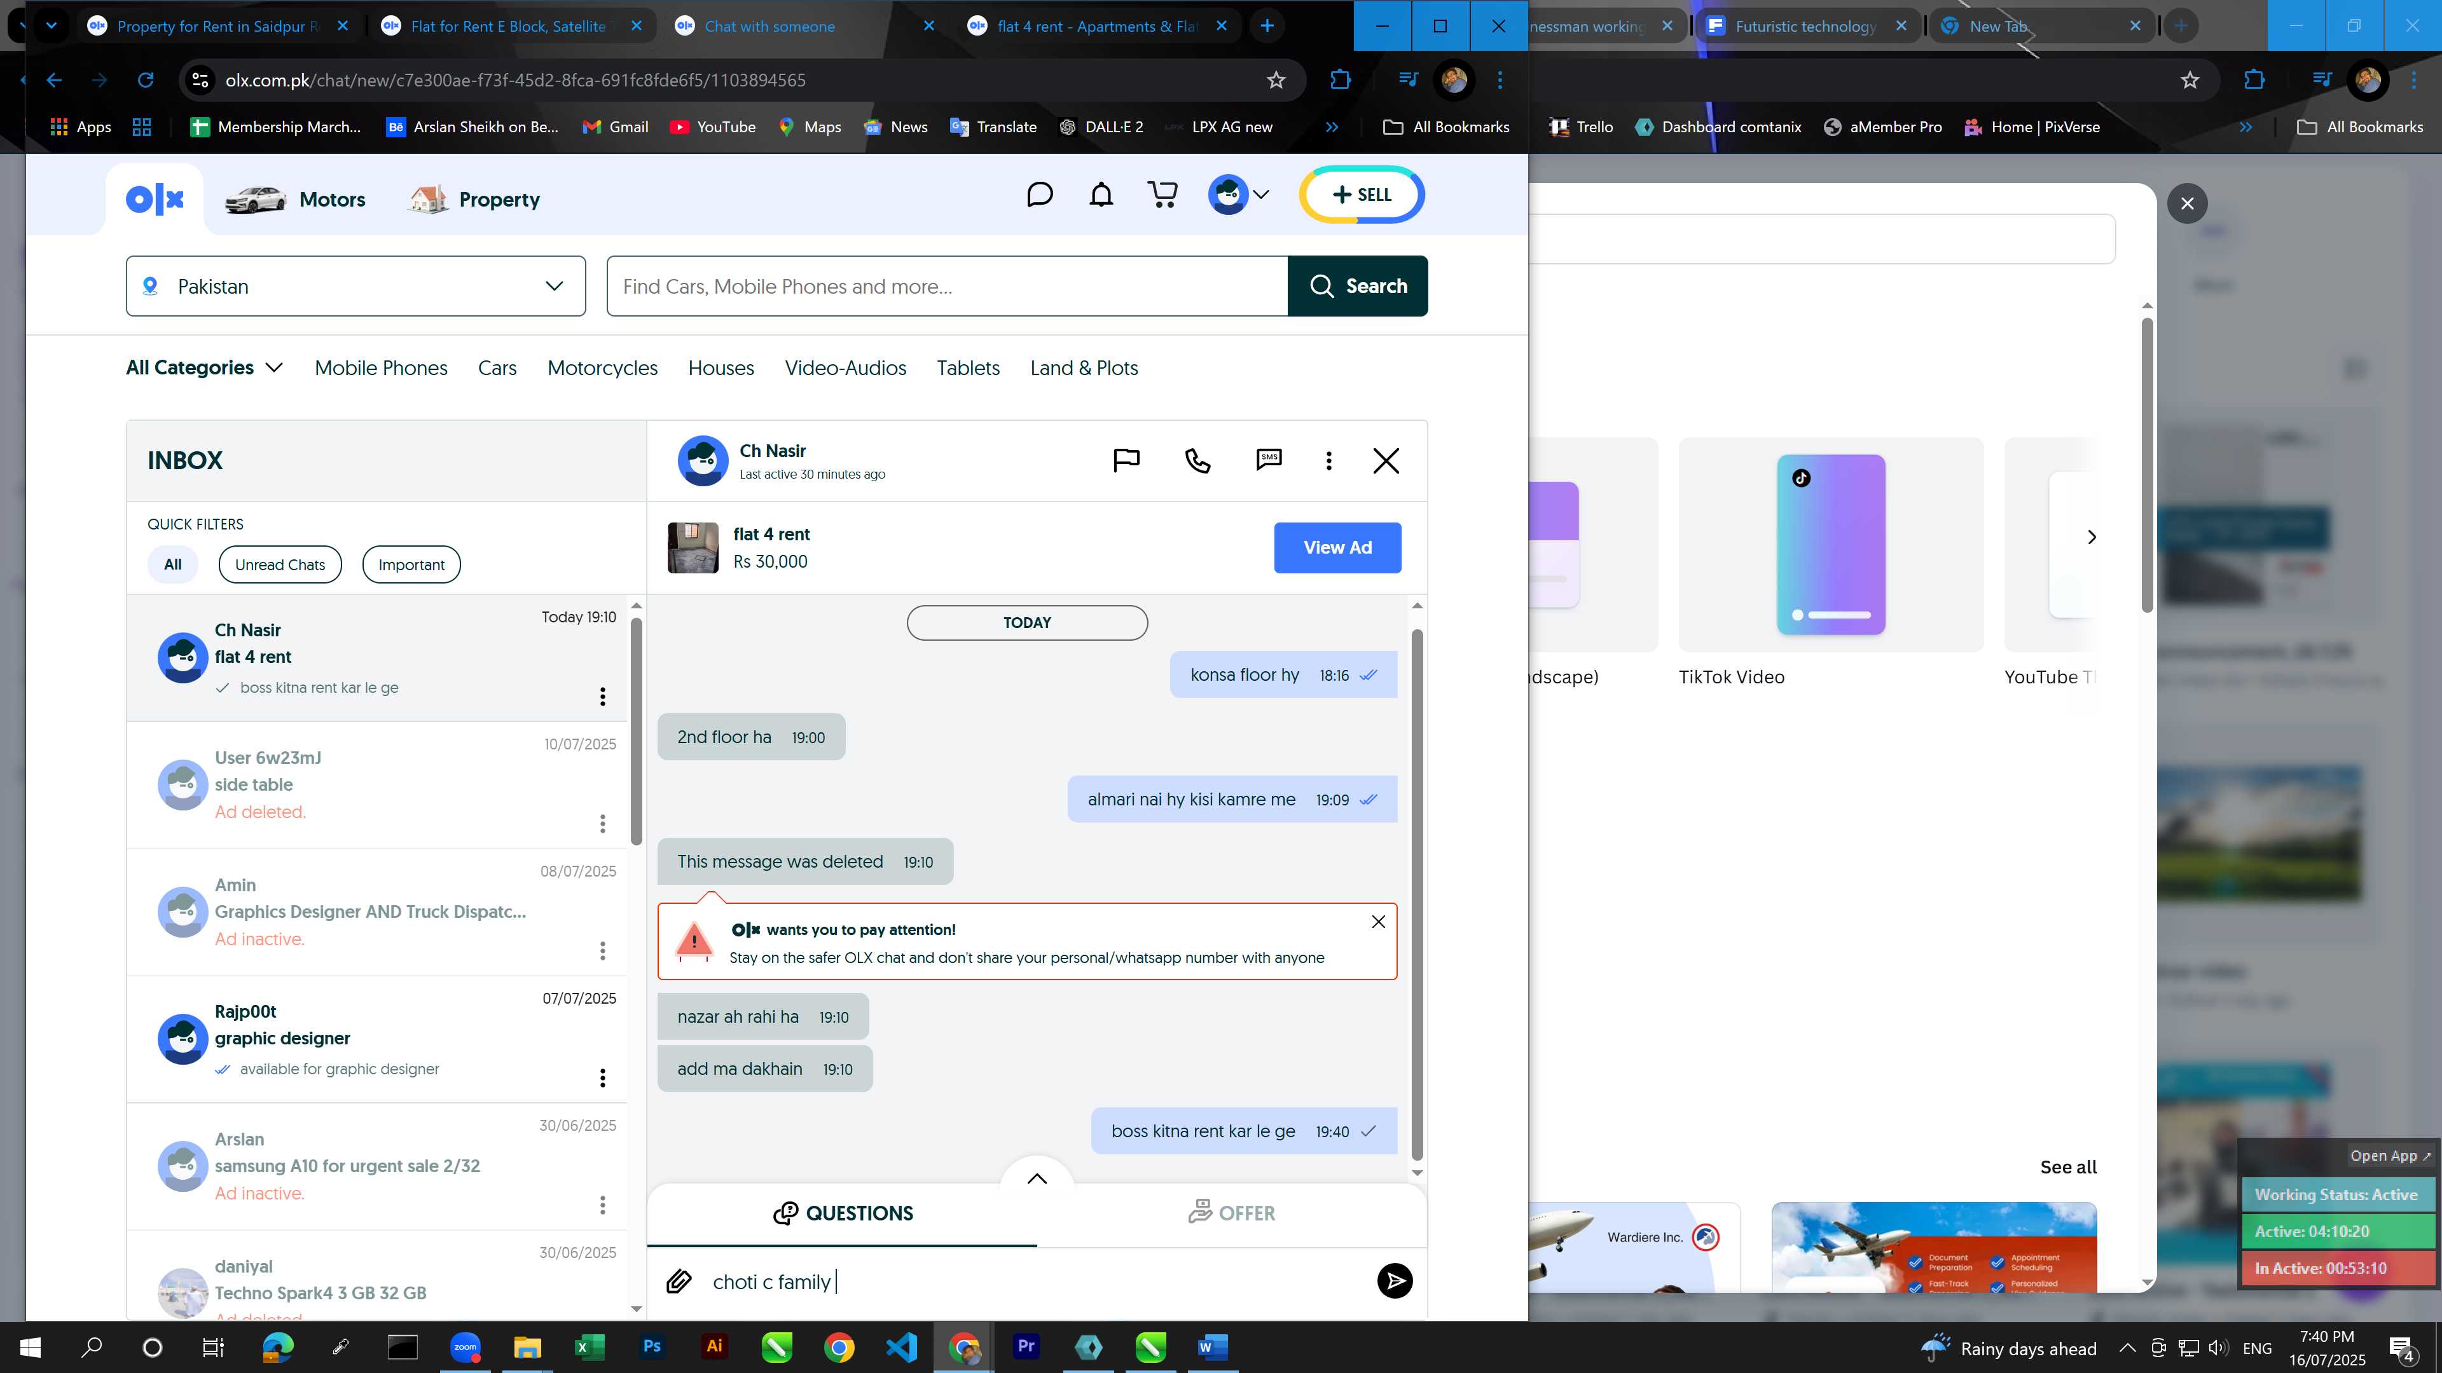Open options menu for Arslan inbox row
This screenshot has height=1373, width=2442.
[603, 1205]
